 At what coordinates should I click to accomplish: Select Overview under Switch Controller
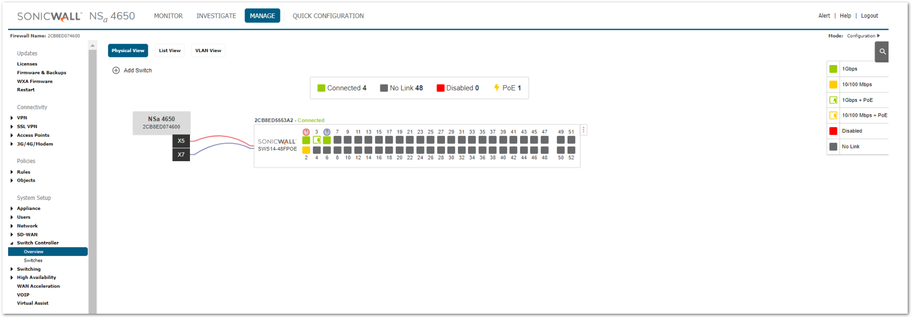48,252
